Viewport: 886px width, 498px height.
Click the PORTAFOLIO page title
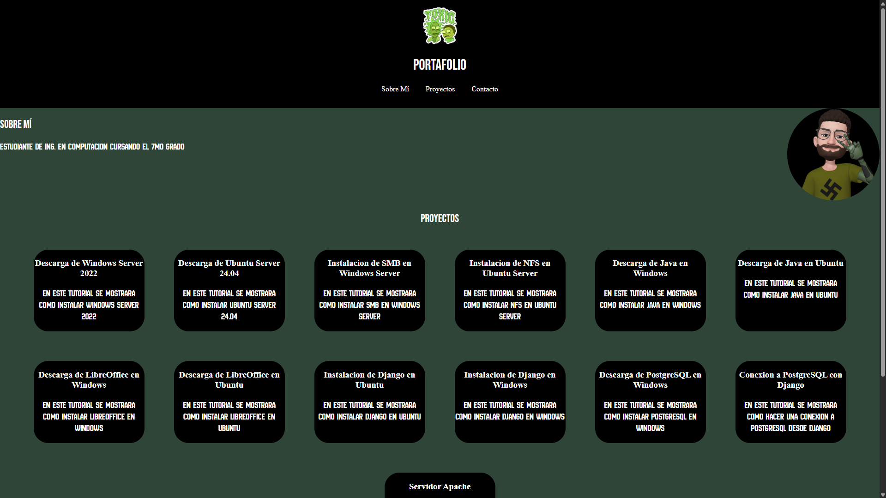(440, 65)
